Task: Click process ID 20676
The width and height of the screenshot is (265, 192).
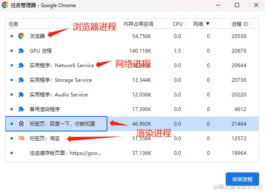Action: (x=239, y=51)
